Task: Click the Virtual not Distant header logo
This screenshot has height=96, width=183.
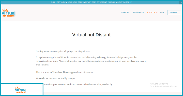Action: click(x=9, y=13)
